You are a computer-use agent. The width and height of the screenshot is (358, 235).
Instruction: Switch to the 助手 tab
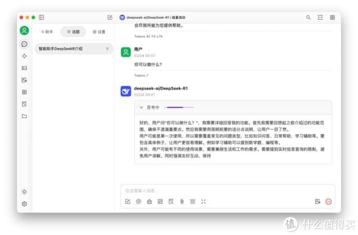47,32
